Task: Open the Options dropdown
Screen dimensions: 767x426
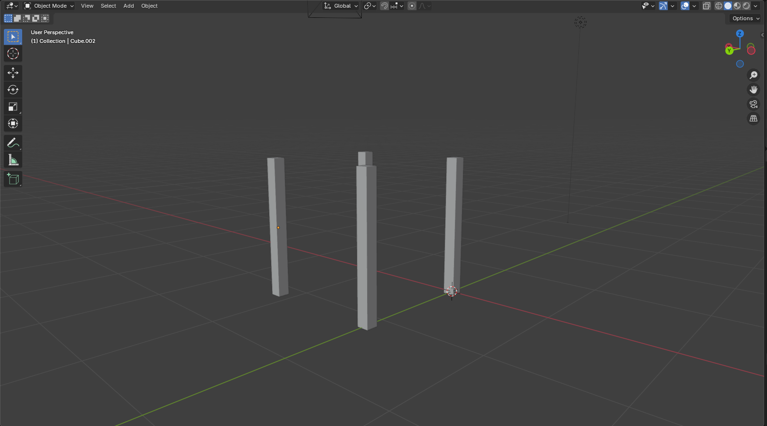Action: [x=745, y=18]
